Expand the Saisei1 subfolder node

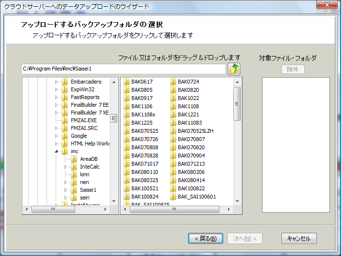65,190
